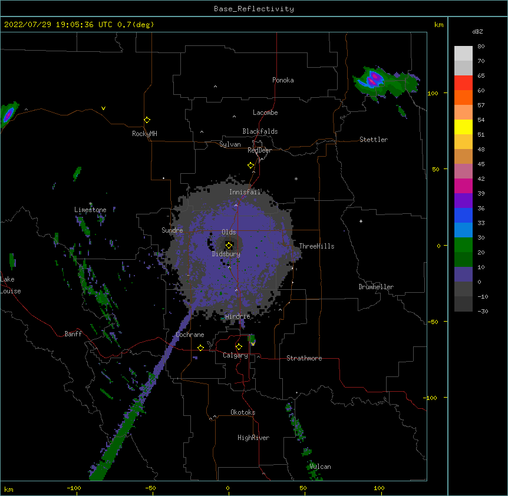The height and width of the screenshot is (496, 508).
Task: Select the yellow radar site marker between Olds and Didsbury
Action: point(229,245)
